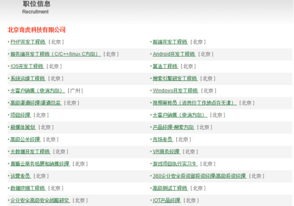
Task: Click the 北京奇虎科技有限公司 company heading
Action: coord(36,30)
